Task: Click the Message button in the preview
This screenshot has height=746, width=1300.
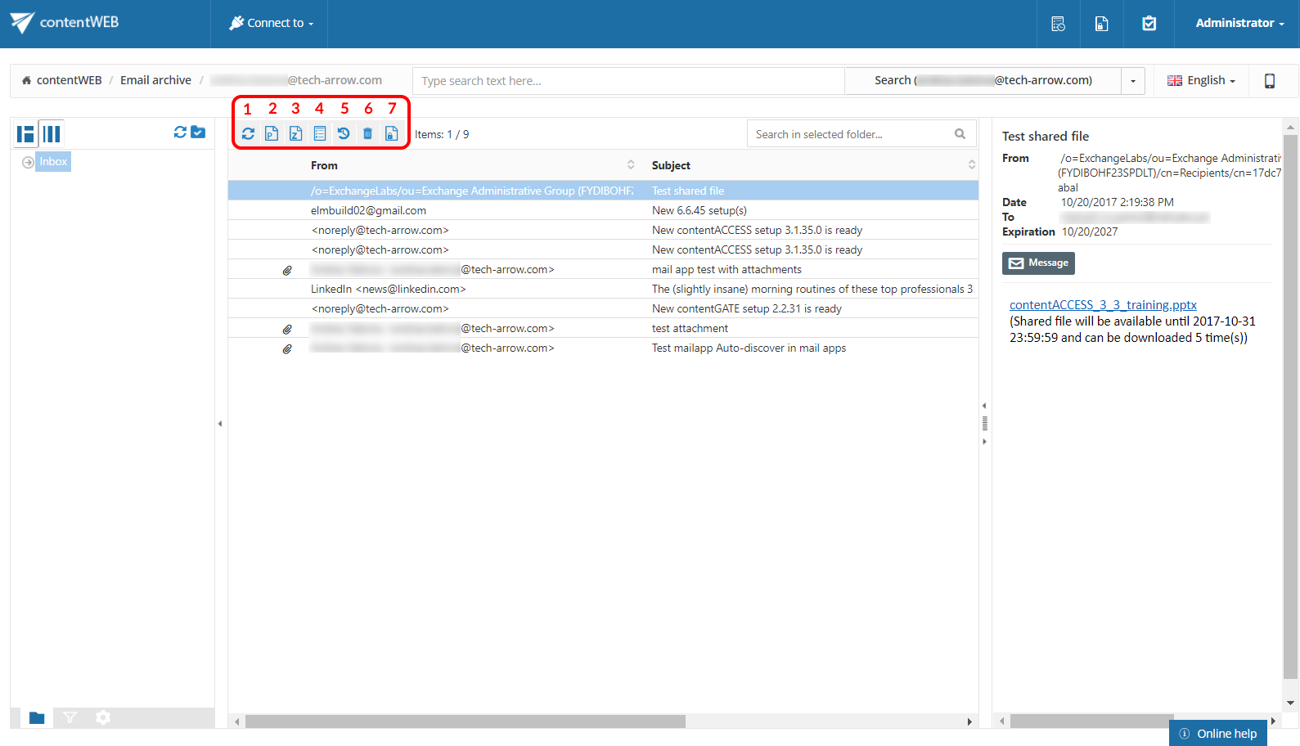Action: [x=1038, y=263]
